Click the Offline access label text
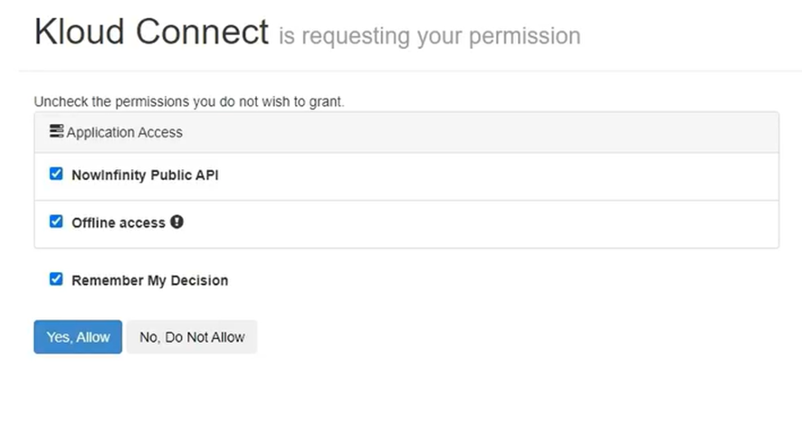The image size is (802, 426). pos(119,222)
